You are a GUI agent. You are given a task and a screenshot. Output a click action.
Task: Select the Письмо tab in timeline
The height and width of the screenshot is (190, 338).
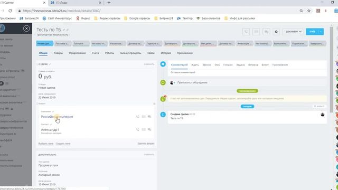point(228,65)
